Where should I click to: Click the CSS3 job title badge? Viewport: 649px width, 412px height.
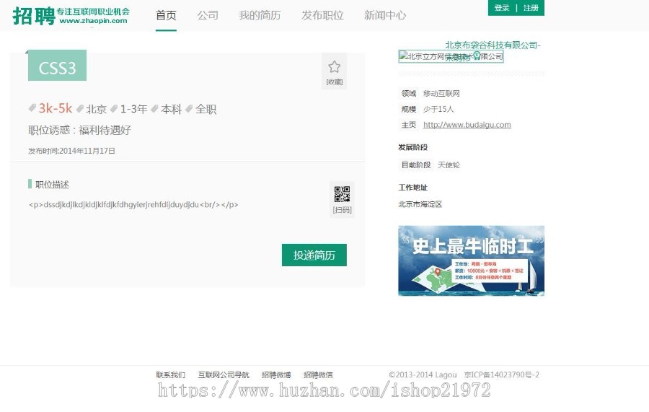(x=57, y=66)
